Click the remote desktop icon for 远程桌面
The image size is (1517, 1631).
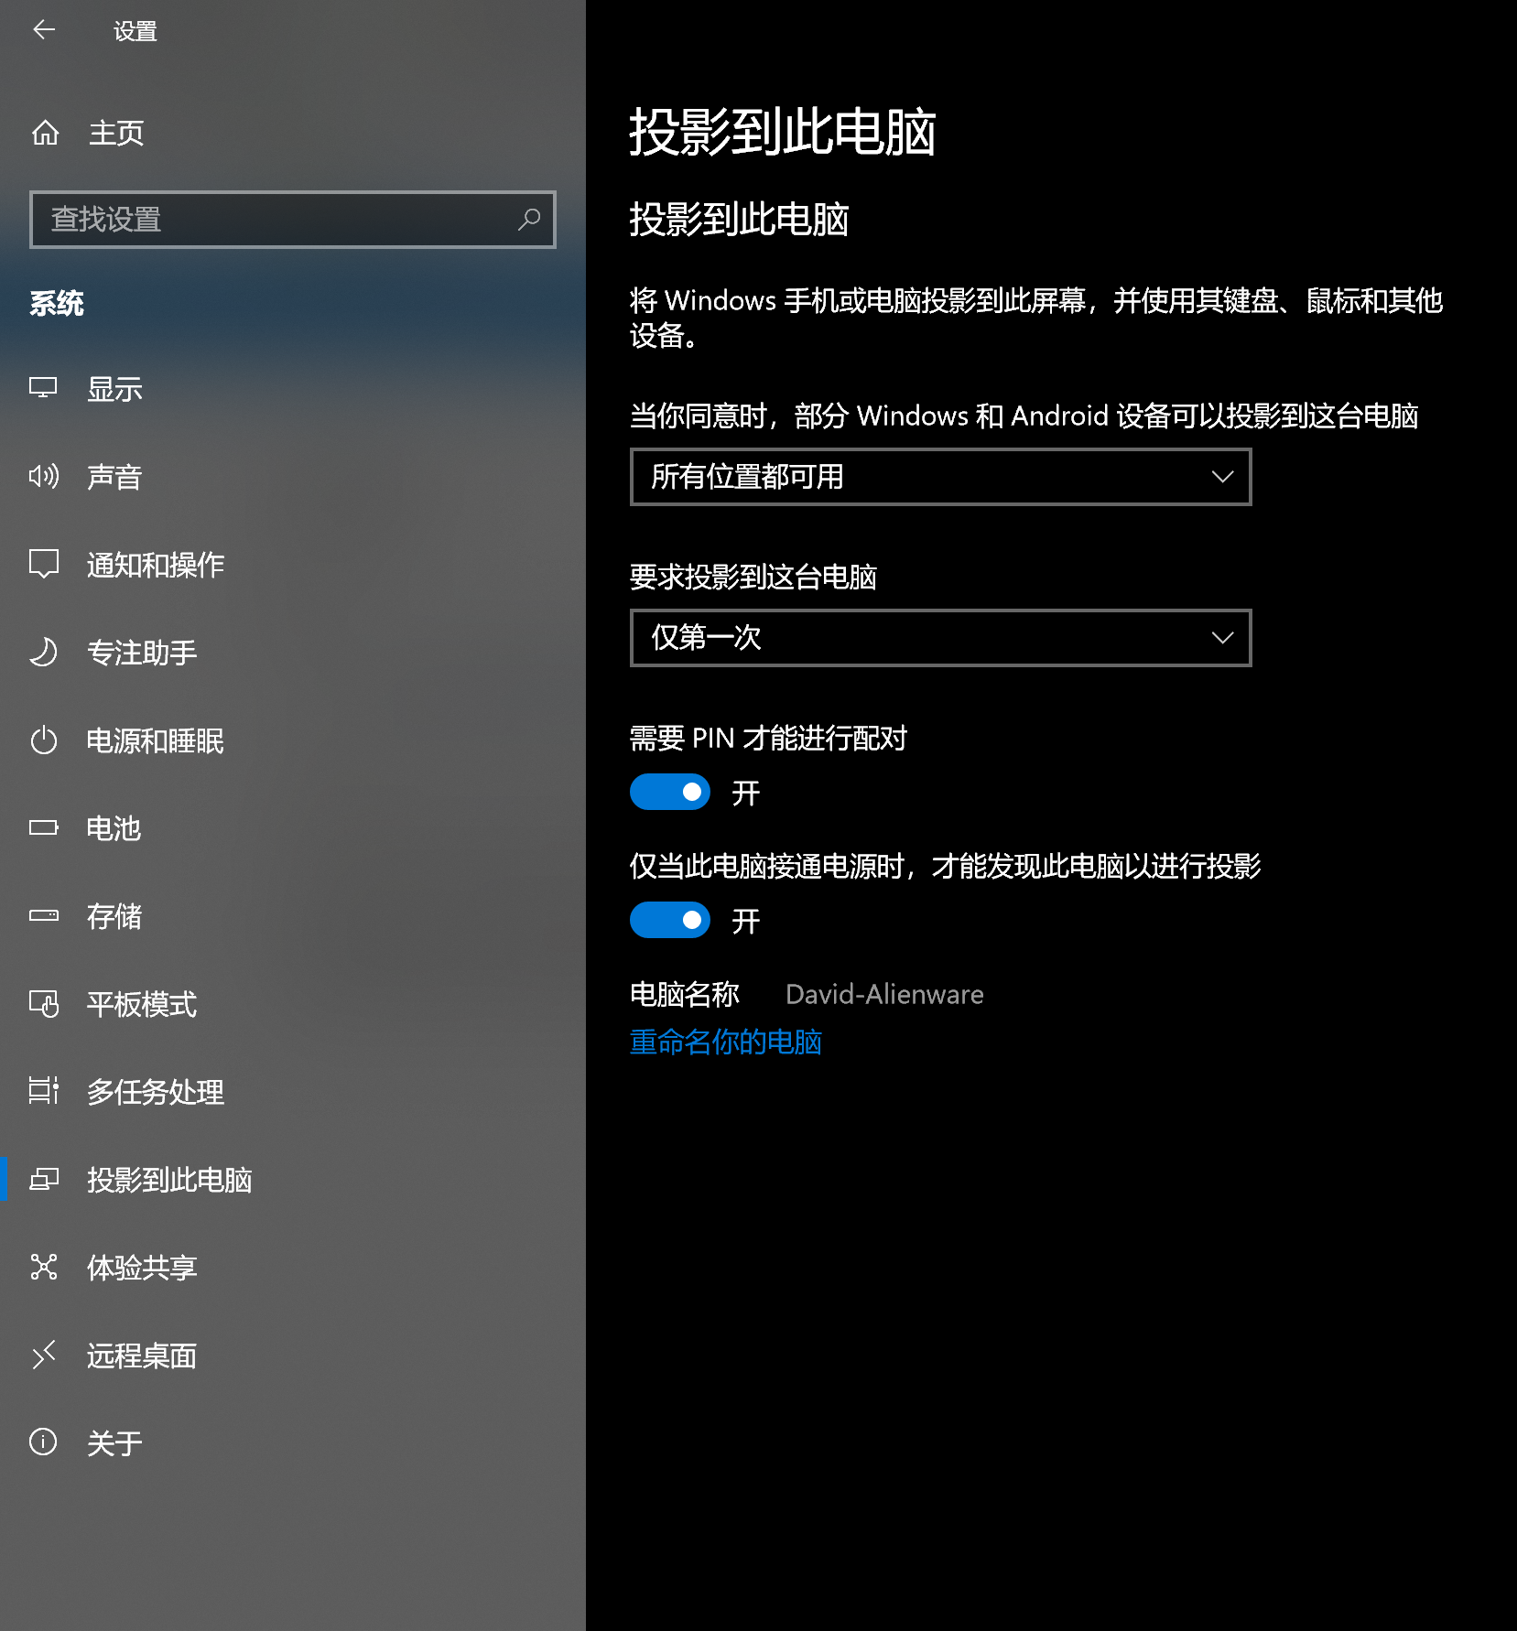tap(43, 1355)
